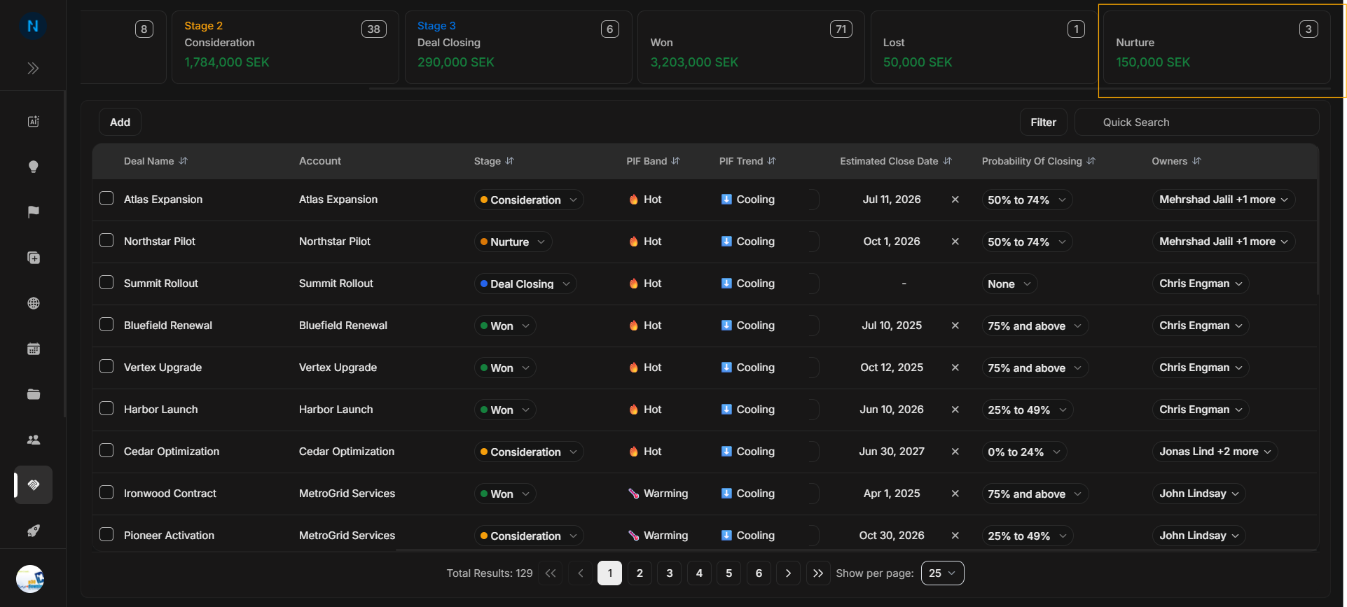1347x607 pixels.
Task: Jump to the last results page
Action: (x=818, y=573)
